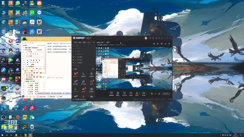Image resolution: width=244 pixels, height=137 pixels.
Task: Toggle visibility eye of 全屏 1 source
Action: [x=74, y=57]
